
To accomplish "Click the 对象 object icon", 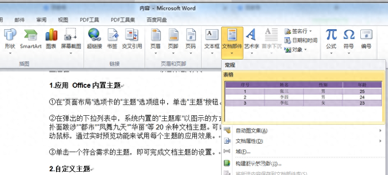I will tap(288, 50).
